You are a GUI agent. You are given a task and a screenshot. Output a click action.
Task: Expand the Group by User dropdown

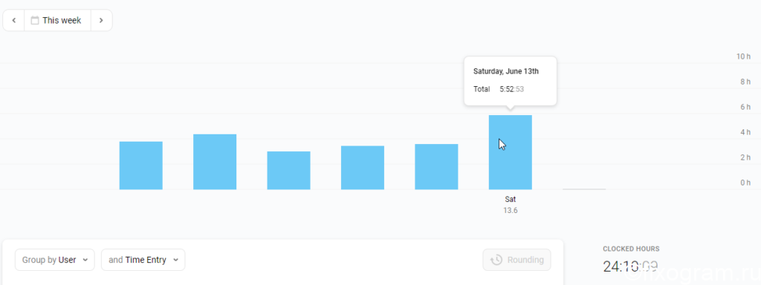55,260
